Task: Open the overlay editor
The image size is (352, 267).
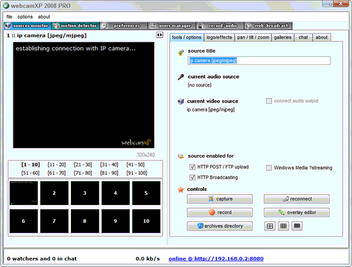Action: (x=297, y=213)
